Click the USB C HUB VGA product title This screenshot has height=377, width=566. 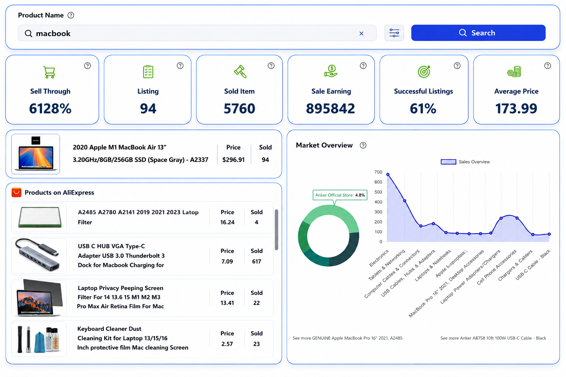[121, 256]
